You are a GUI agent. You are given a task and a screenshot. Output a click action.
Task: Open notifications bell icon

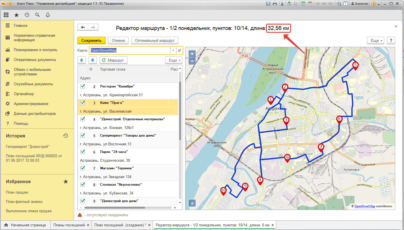pos(48,15)
